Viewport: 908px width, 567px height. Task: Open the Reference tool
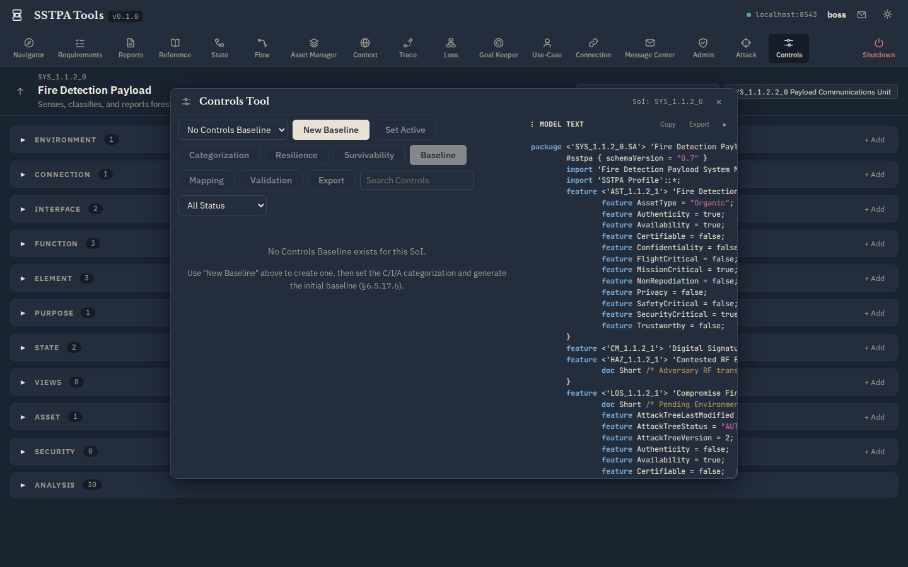point(175,48)
